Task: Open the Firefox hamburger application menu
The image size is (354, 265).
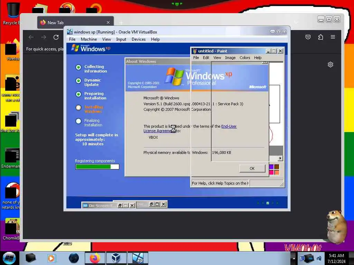Action: pos(333,37)
